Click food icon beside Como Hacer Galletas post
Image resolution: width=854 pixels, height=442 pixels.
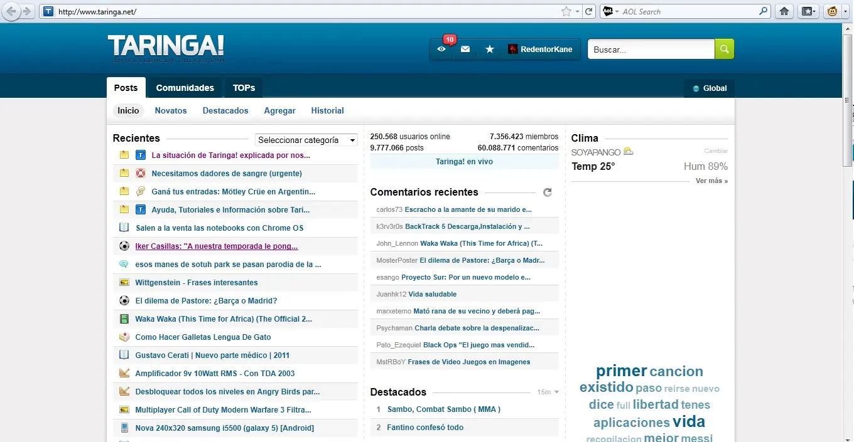click(x=124, y=337)
